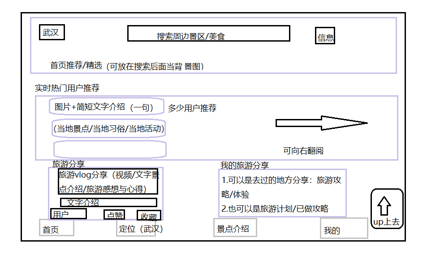Image resolution: width=427 pixels, height=255 pixels.
Task: Switch to the 首页 bottom tab
Action: tap(56, 228)
